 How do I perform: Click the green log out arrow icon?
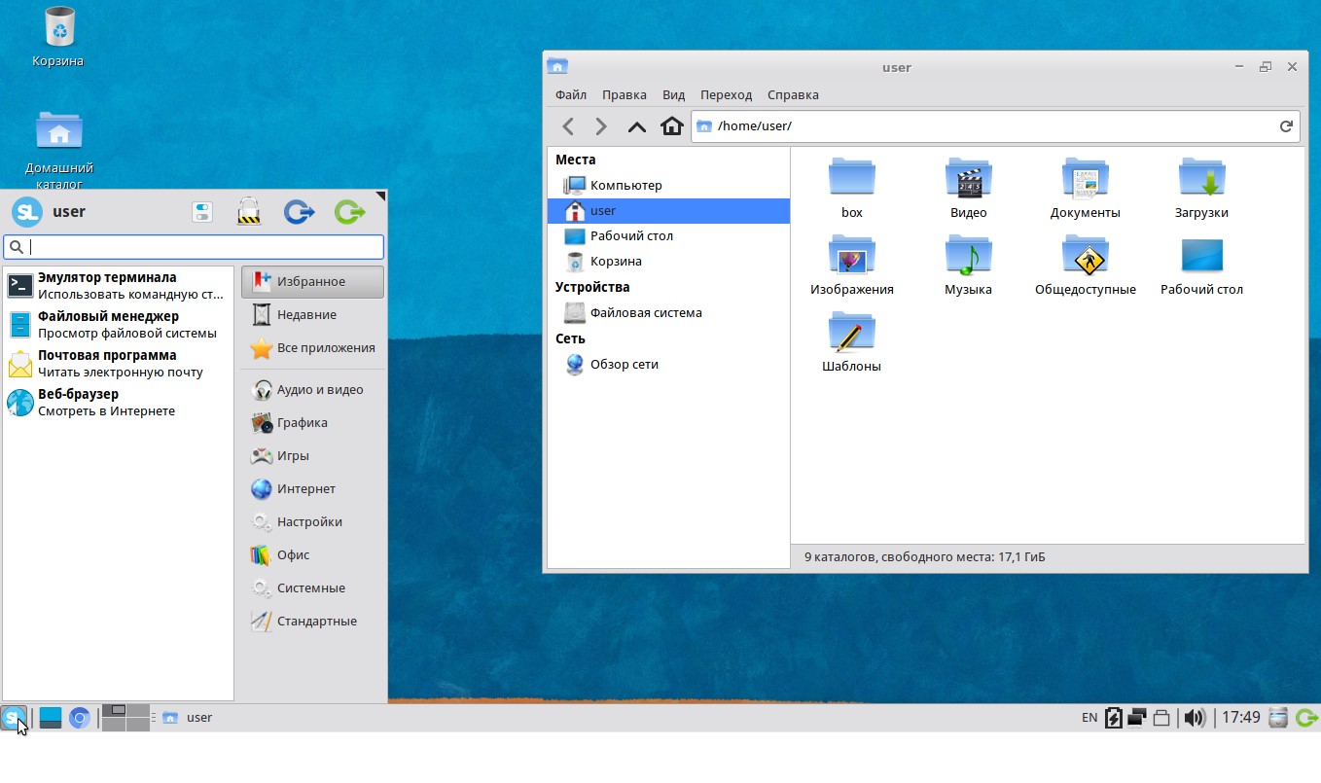click(x=348, y=211)
